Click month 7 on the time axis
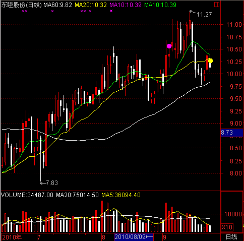 pos(39,237)
